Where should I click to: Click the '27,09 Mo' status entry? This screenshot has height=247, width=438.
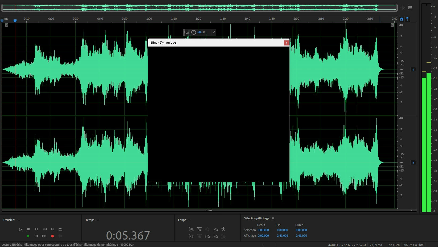[376, 245]
